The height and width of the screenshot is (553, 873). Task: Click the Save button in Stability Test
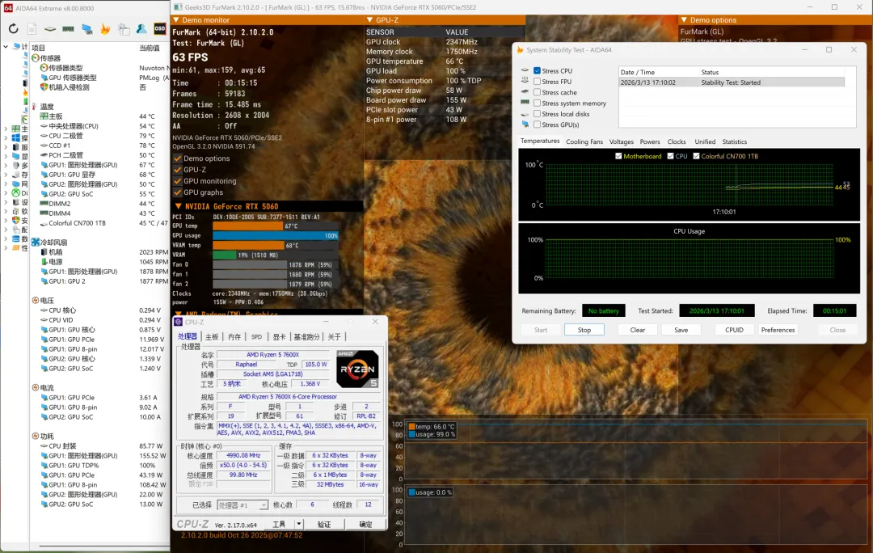(681, 330)
